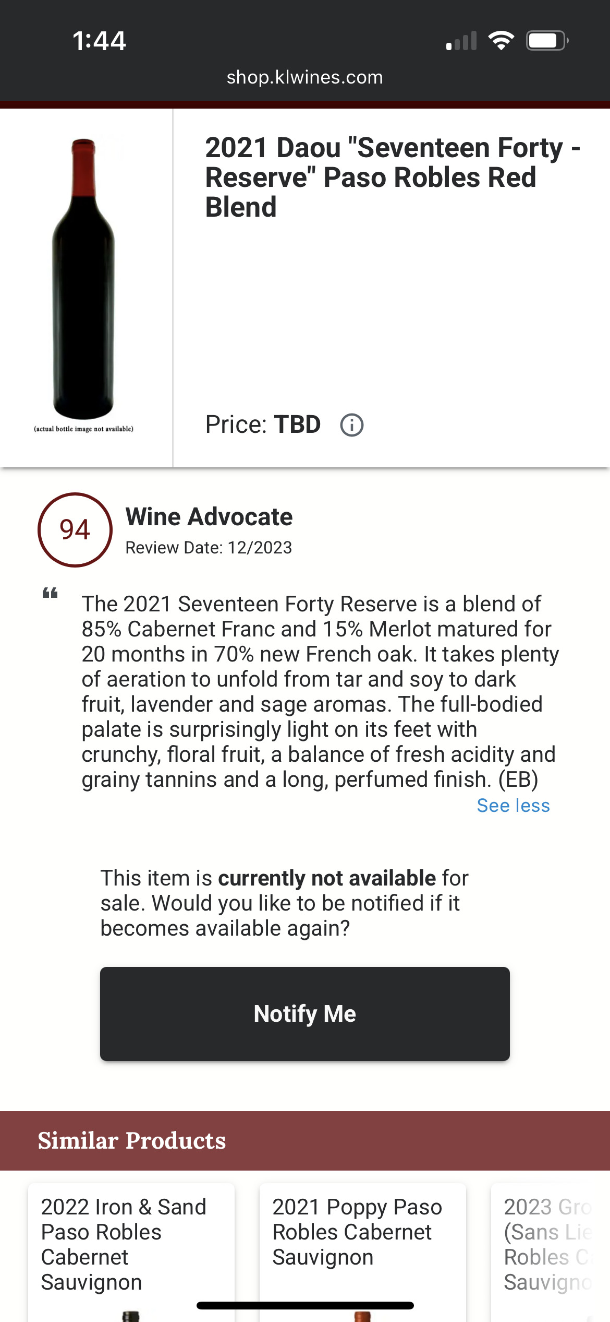This screenshot has height=1322, width=610.
Task: Tap the Wi-Fi status icon
Action: pyautogui.click(x=501, y=41)
